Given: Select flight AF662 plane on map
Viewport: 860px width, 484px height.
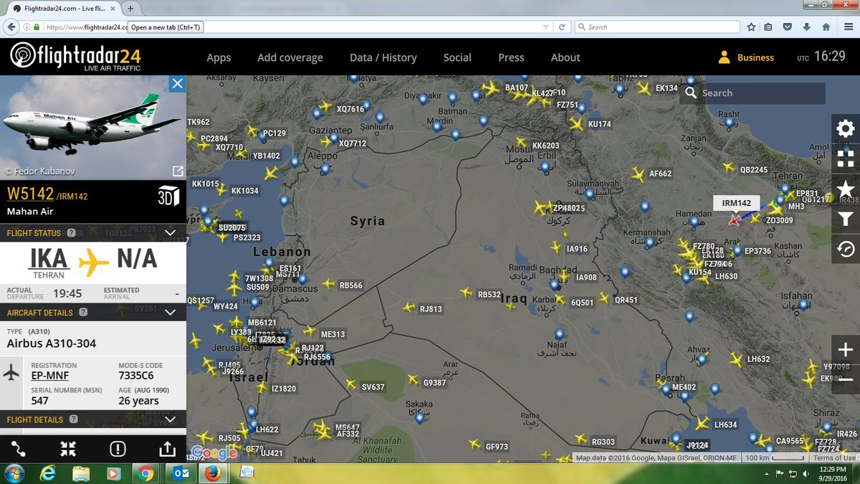Looking at the screenshot, I should pyautogui.click(x=637, y=174).
